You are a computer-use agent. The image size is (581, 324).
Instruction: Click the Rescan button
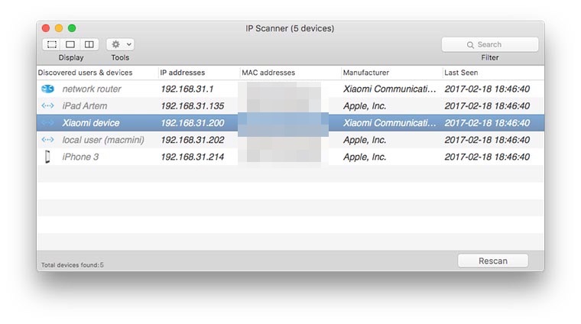493,261
